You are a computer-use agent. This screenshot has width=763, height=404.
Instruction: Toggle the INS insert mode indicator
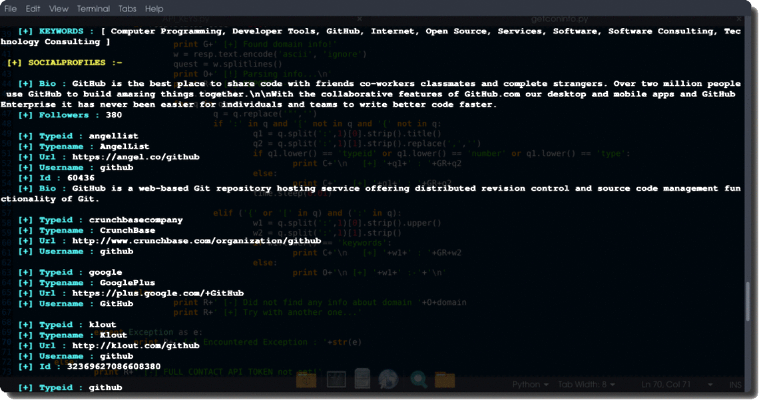pos(735,385)
